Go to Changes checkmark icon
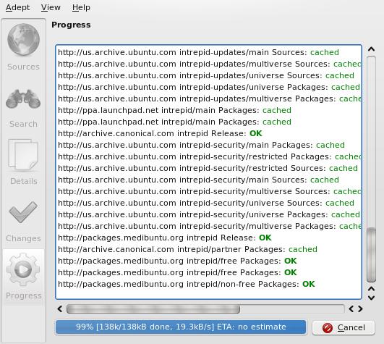The width and height of the screenshot is (384, 344). pyautogui.click(x=23, y=212)
